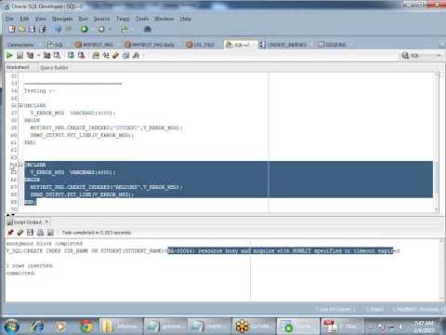Click the Debug icon in main toolbar
The height and width of the screenshot is (335, 446).
click(x=101, y=29)
